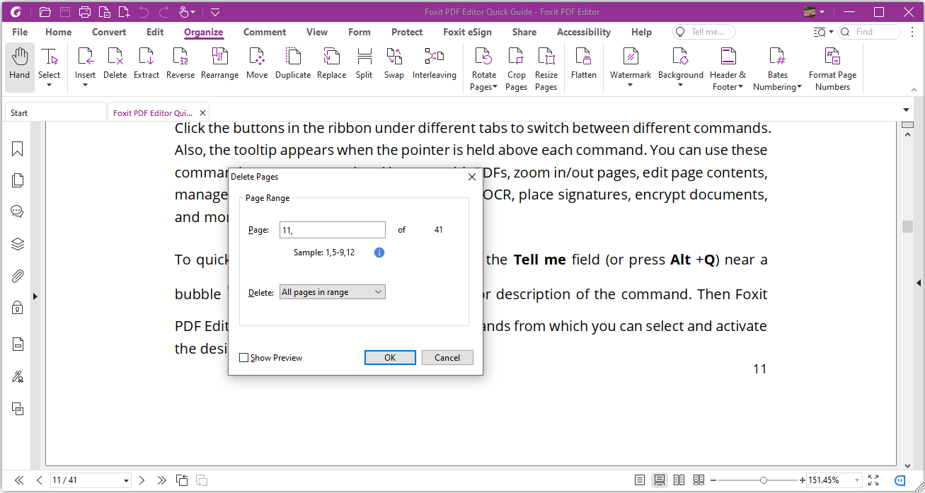The image size is (925, 493).
Task: Click the Extract pages tool
Action: [146, 64]
